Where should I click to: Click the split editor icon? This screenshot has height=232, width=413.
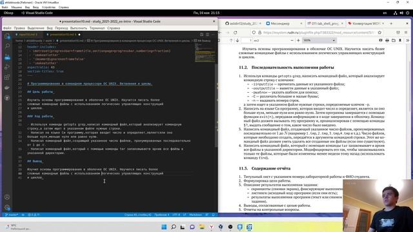[x=207, y=34]
